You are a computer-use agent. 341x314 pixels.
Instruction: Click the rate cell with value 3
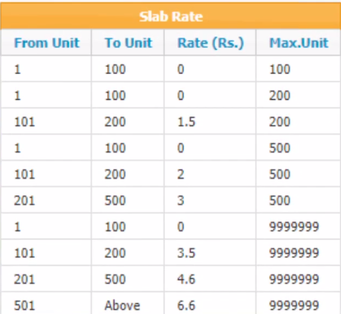210,200
